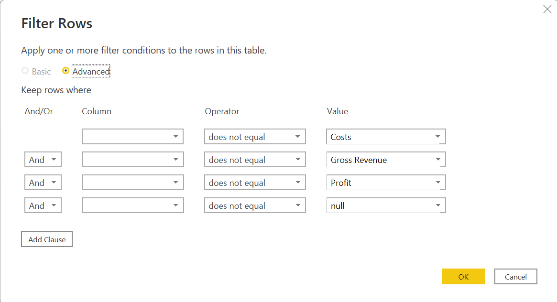Click the Cancel button

coord(516,277)
